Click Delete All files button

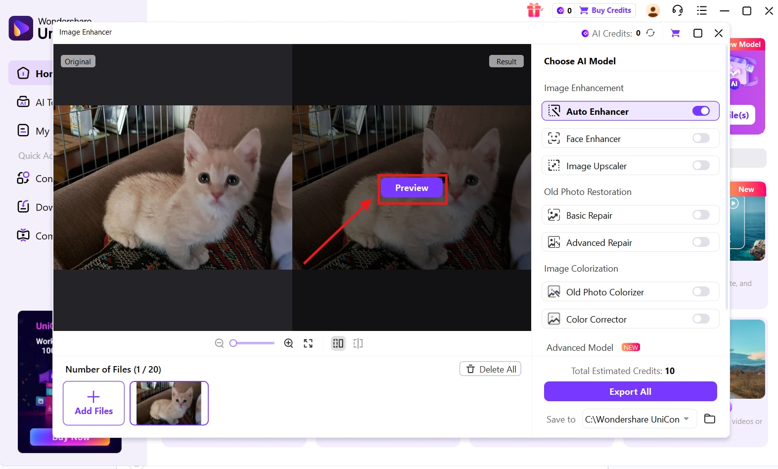[490, 369]
